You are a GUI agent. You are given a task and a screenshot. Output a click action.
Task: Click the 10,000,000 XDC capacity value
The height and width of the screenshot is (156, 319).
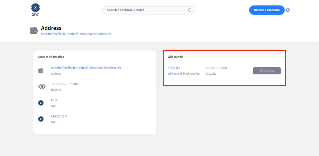click(216, 68)
